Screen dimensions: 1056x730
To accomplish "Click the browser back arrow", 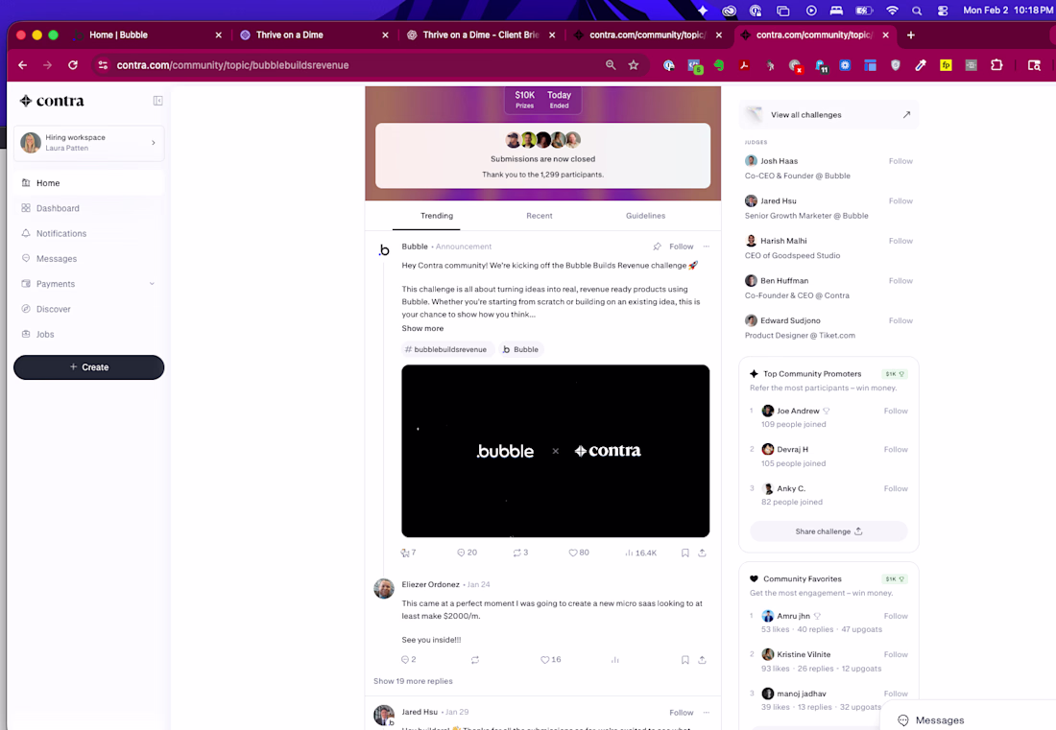I will (22, 65).
